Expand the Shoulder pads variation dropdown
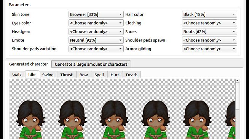249x139 pixels. pos(96,49)
